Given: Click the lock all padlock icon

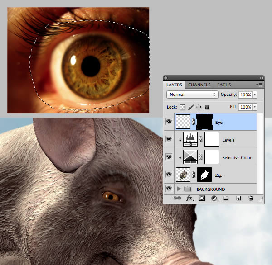Looking at the screenshot, I should pyautogui.click(x=207, y=107).
